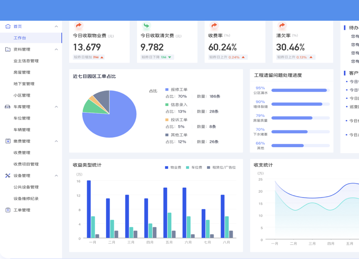
Task: Toggle the 租赁位/广告位 legend entry
Action: [221, 167]
